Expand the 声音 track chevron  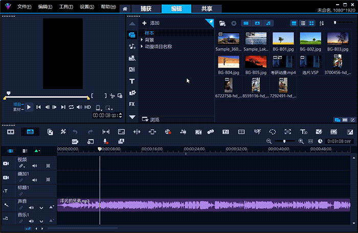pyautogui.click(x=41, y=208)
